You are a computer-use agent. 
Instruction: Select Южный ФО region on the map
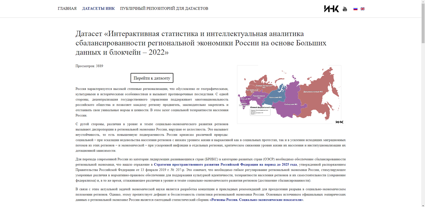(x=246, y=99)
